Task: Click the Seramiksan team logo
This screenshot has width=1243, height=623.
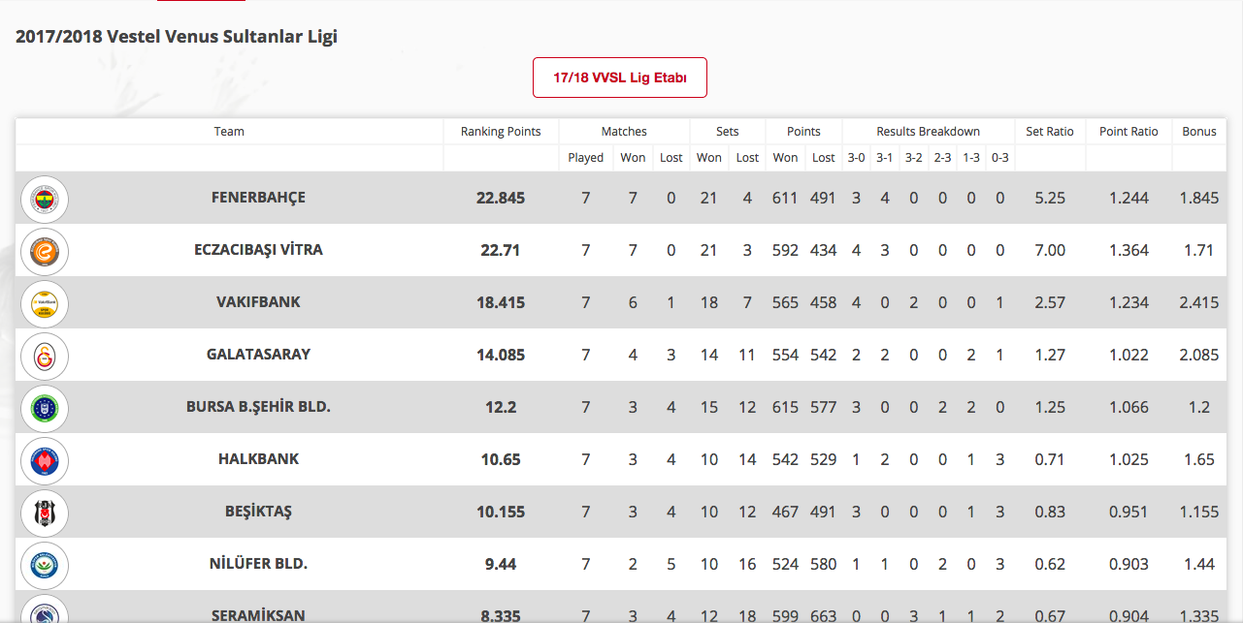Action: point(45,610)
